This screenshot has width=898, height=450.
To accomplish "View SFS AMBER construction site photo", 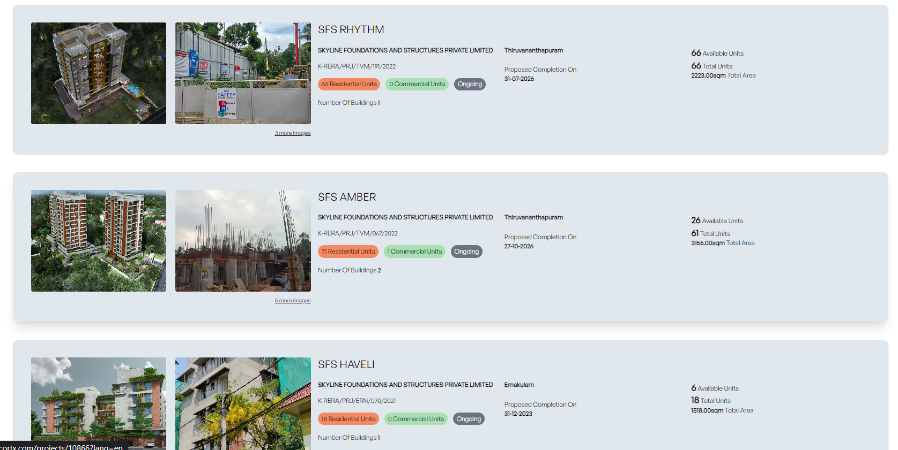I will (243, 241).
